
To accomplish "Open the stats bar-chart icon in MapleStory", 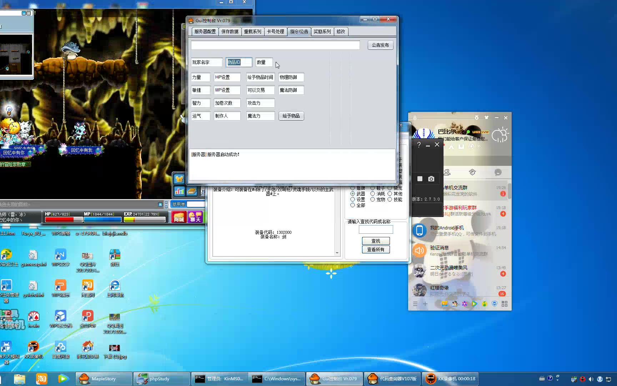I will [179, 191].
